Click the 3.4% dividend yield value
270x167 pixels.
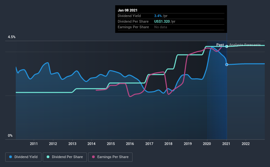point(158,16)
